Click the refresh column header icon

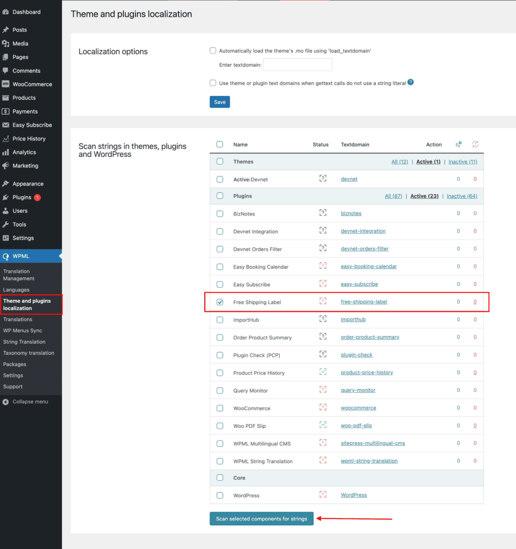[x=475, y=144]
